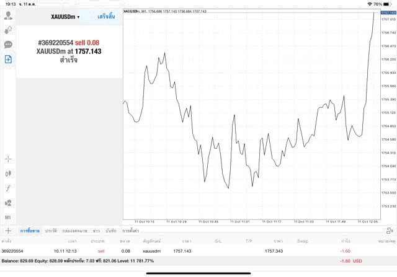397x277 pixels.
Task: Select the new order document icon
Action: coord(9,59)
